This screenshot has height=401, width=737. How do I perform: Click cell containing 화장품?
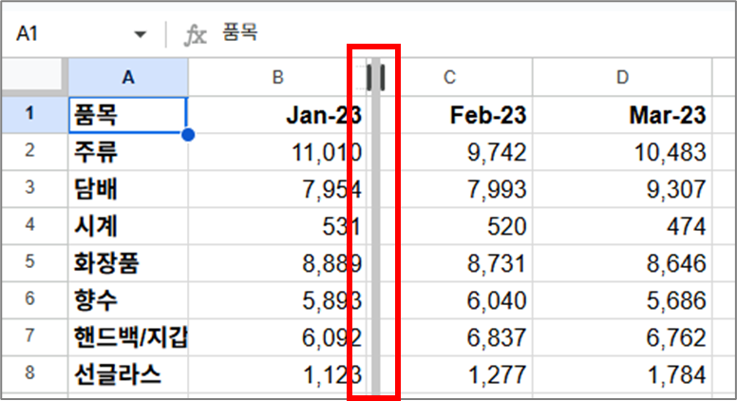(x=128, y=263)
